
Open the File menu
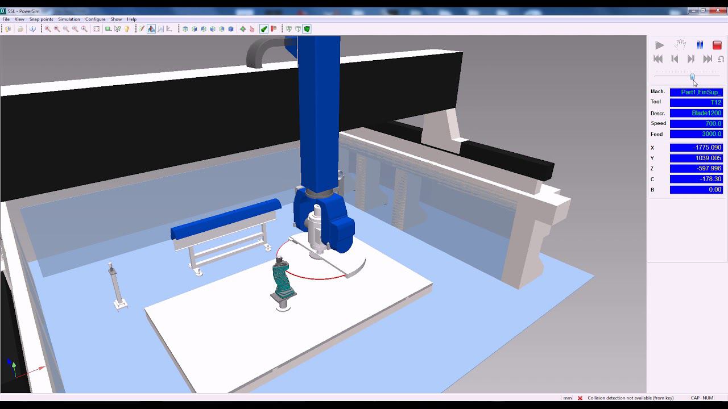6,19
